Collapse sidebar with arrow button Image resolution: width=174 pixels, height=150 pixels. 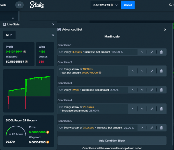pos(19,5)
